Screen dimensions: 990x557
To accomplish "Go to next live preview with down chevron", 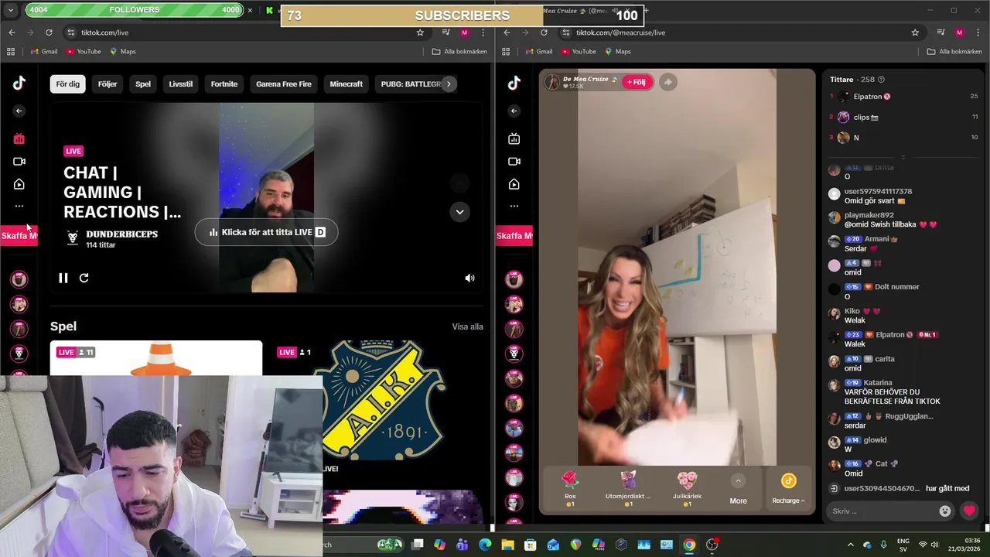I will click(x=459, y=212).
